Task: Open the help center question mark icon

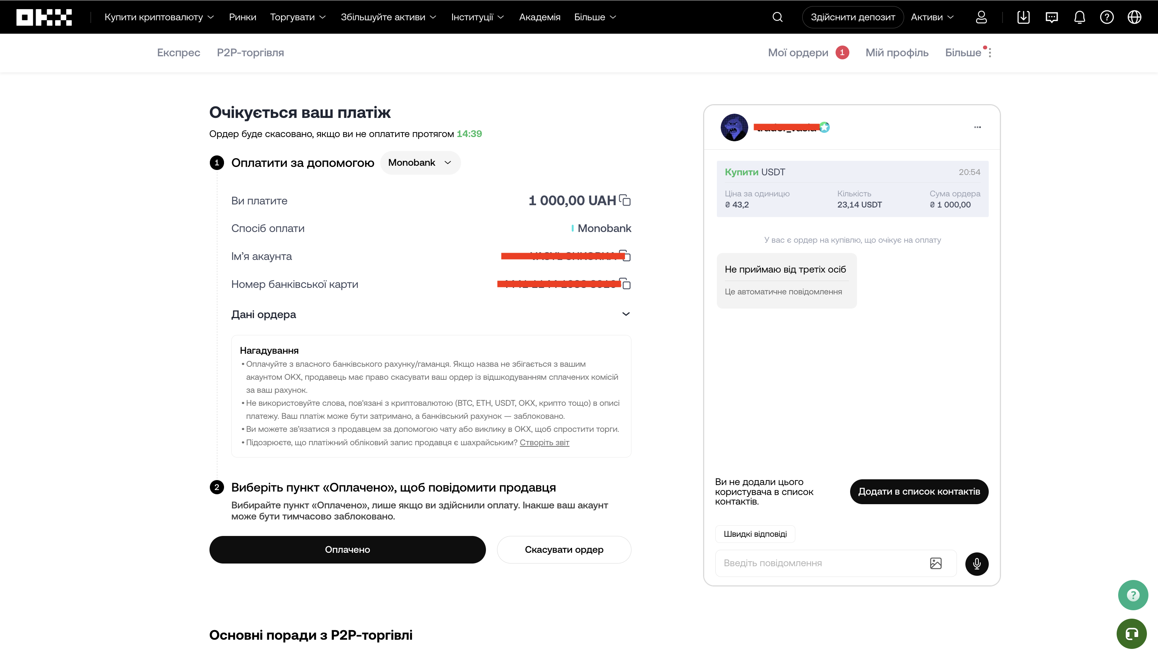Action: click(x=1106, y=17)
